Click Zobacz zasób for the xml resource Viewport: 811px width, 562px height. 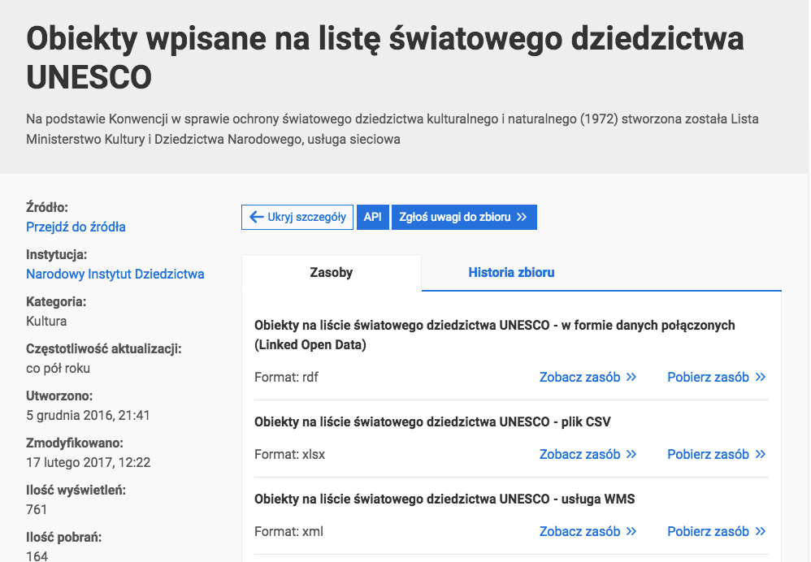pos(588,531)
